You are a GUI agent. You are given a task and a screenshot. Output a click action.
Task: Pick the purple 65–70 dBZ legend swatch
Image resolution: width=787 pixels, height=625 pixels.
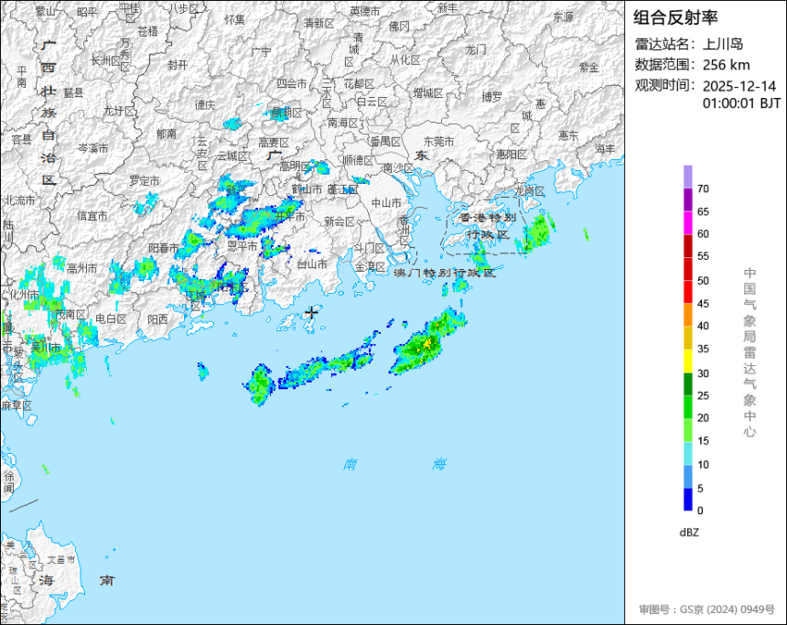687,199
